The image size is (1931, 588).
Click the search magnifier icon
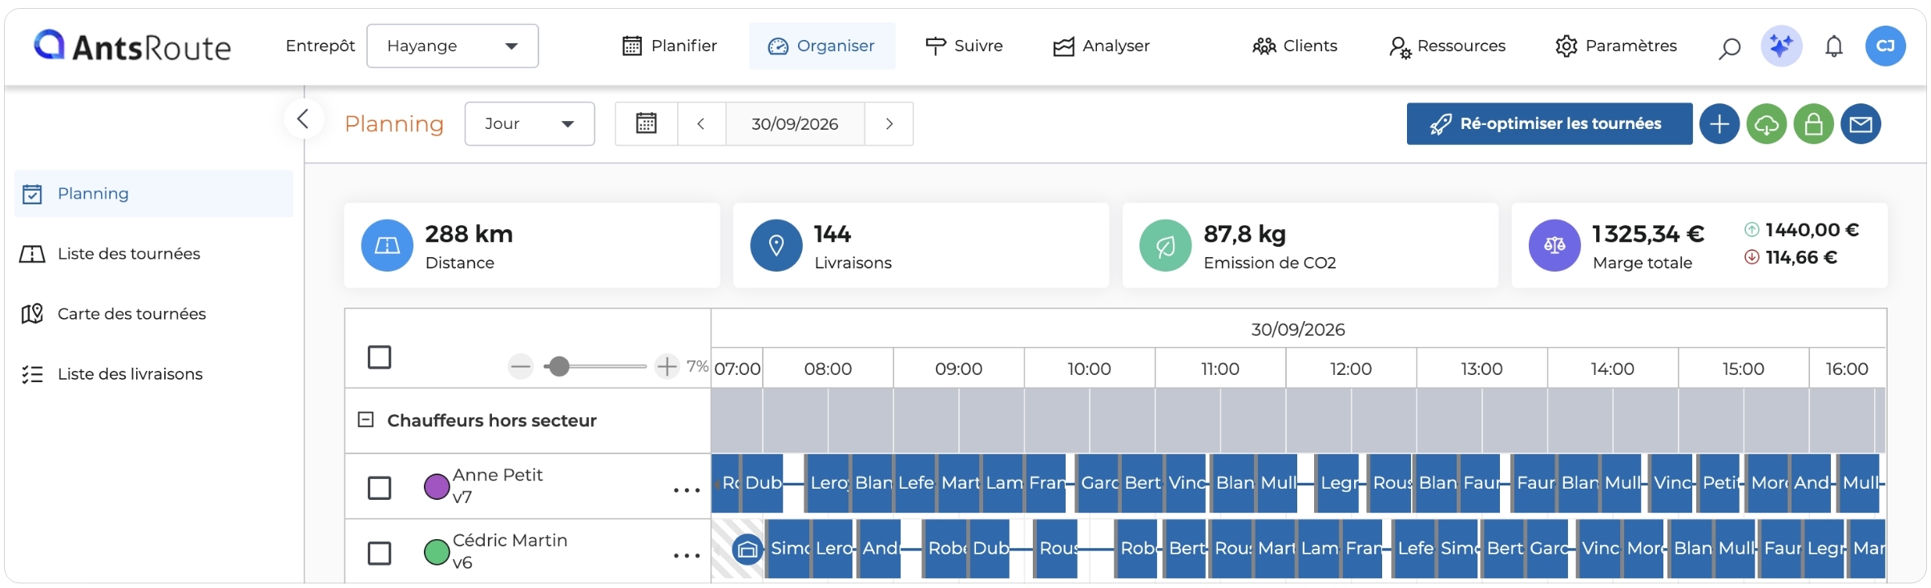point(1729,47)
